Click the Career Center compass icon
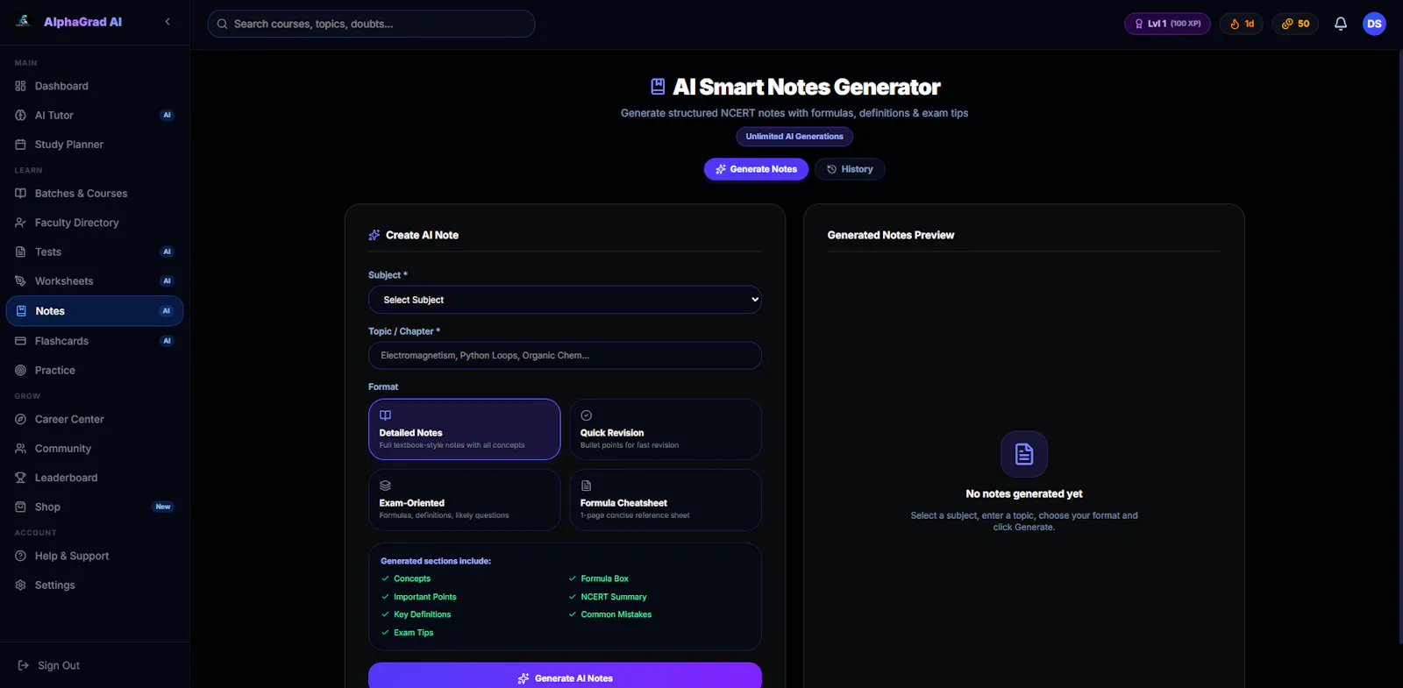This screenshot has width=1403, height=688. (20, 419)
